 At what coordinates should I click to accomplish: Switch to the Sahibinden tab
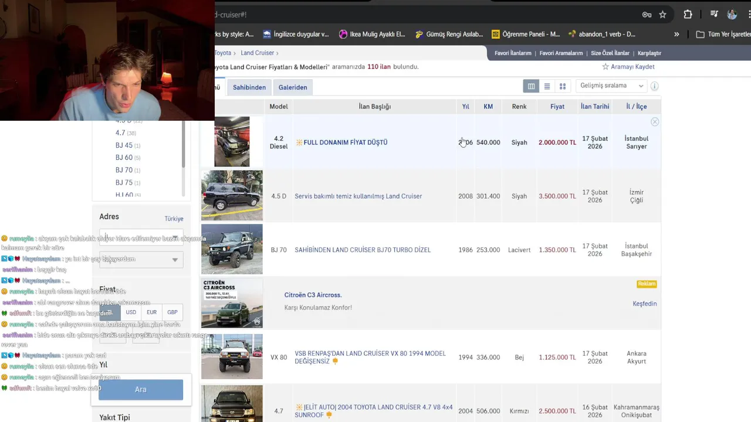(x=249, y=87)
